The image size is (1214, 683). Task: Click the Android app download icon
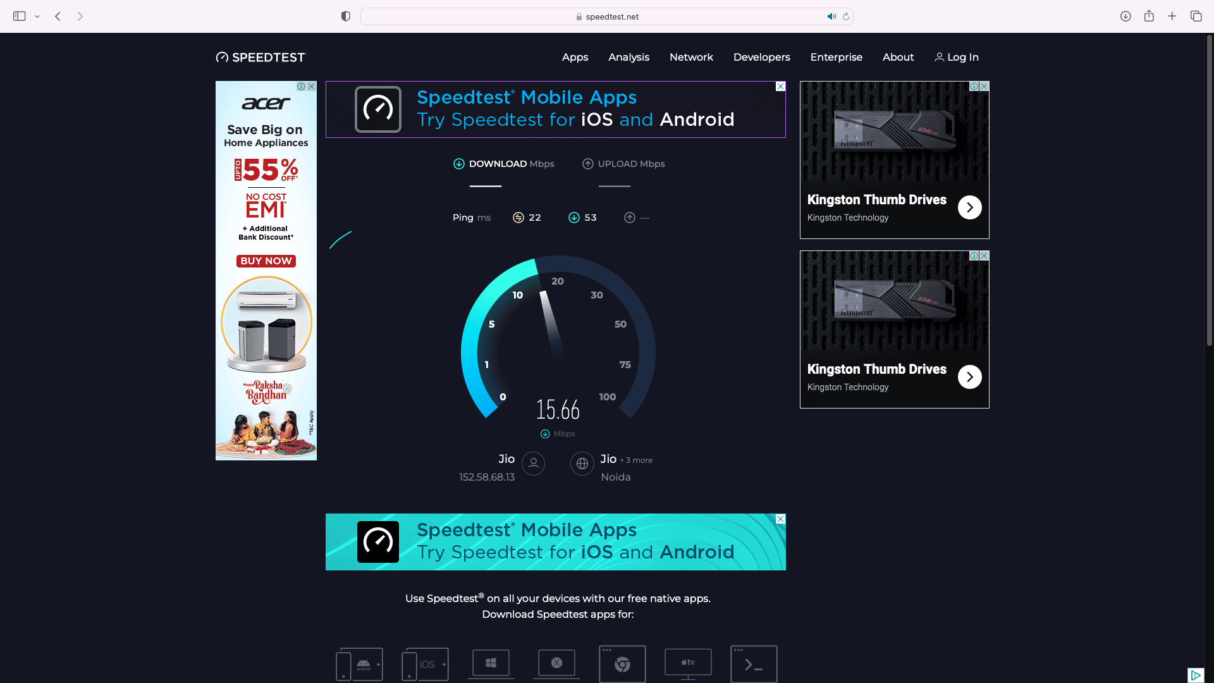359,664
